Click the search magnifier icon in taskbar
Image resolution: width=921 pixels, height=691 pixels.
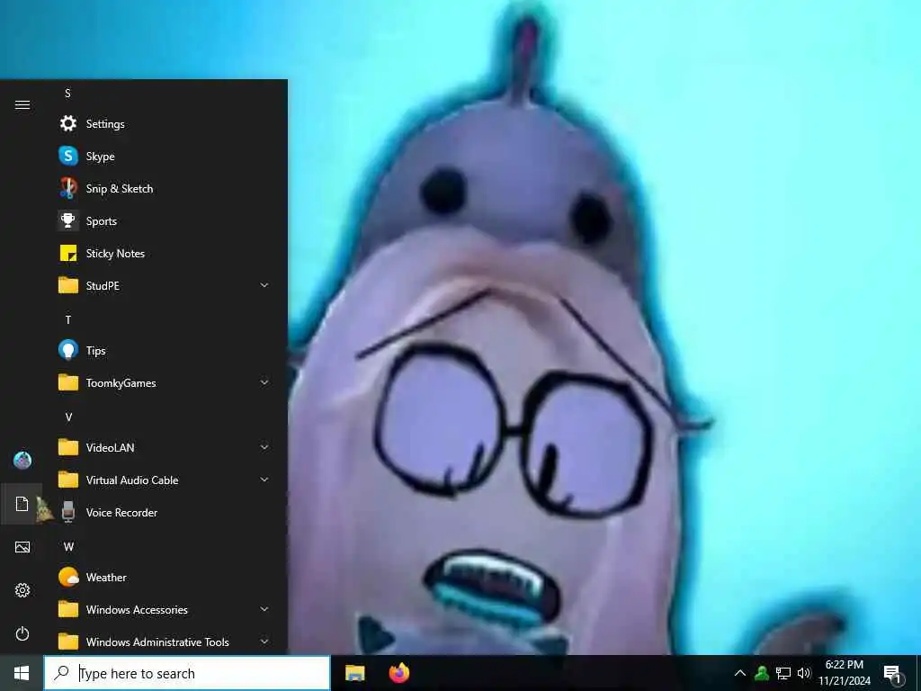coord(61,673)
